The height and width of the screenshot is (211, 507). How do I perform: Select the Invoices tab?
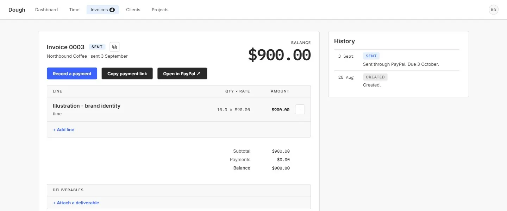pos(103,10)
